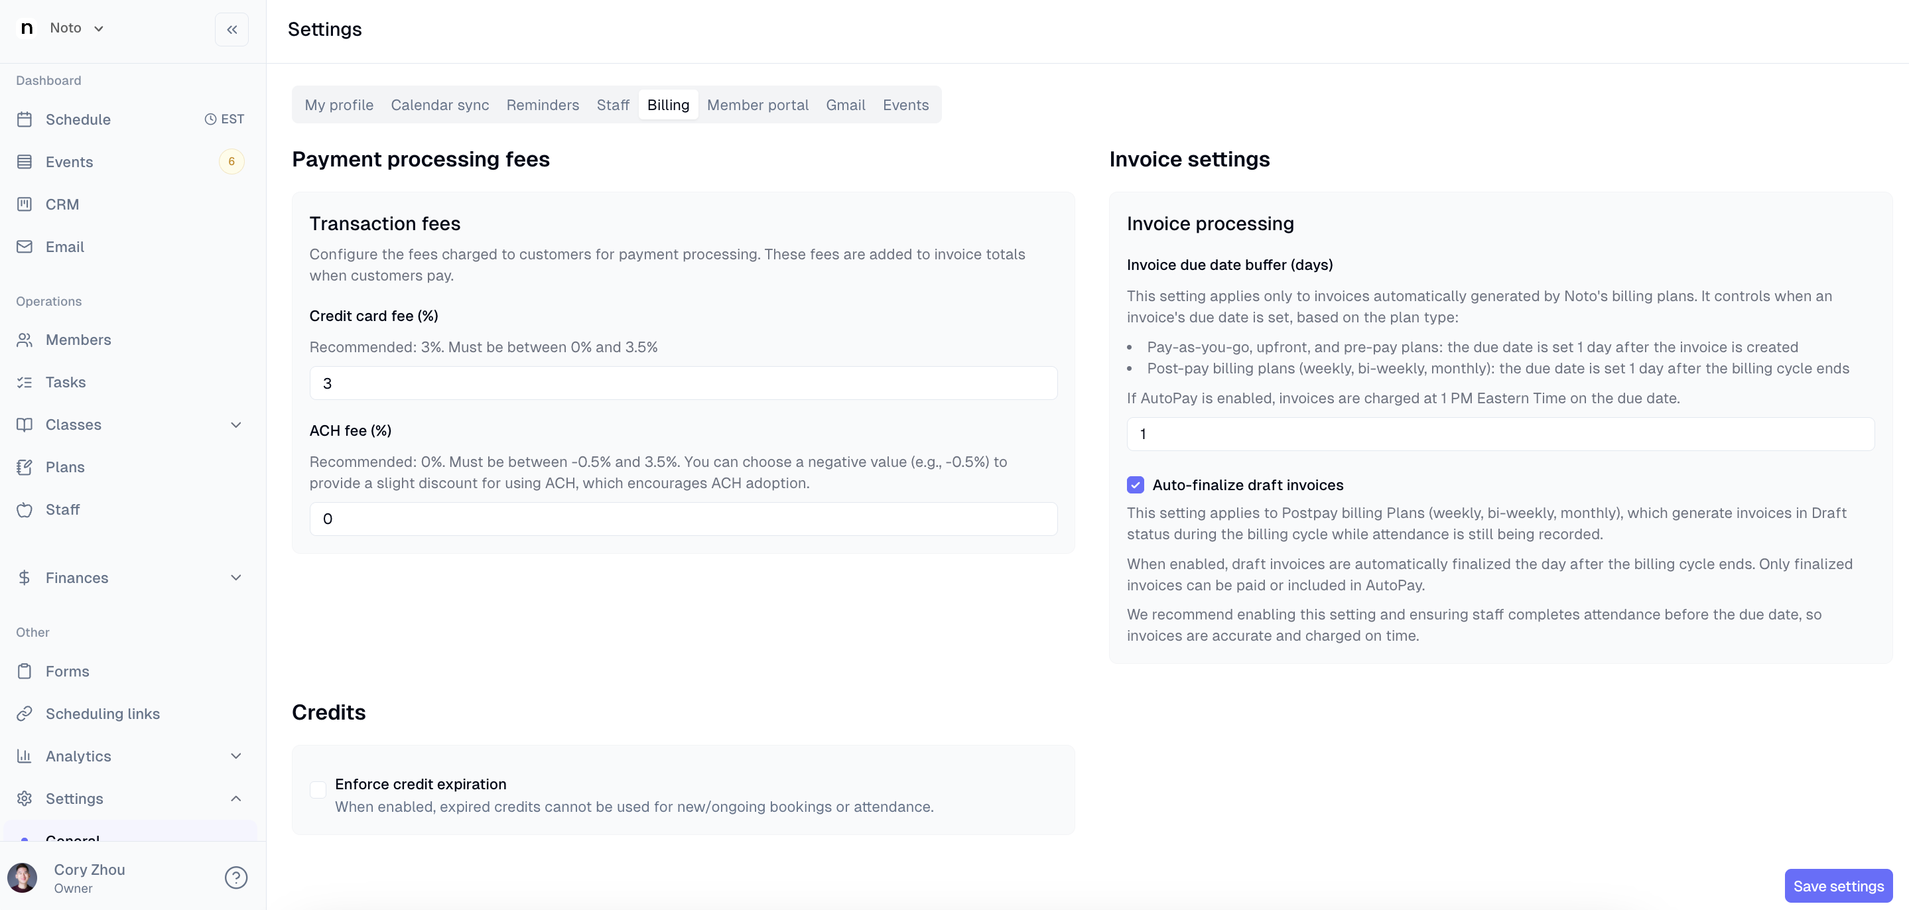
Task: Click the Schedule calendar icon
Action: click(x=25, y=119)
